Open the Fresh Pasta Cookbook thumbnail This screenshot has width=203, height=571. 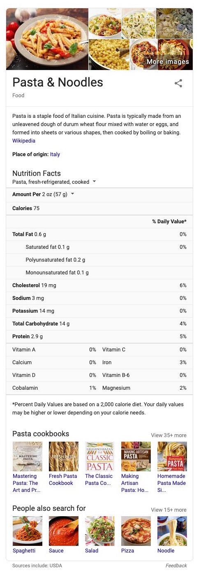point(64,456)
